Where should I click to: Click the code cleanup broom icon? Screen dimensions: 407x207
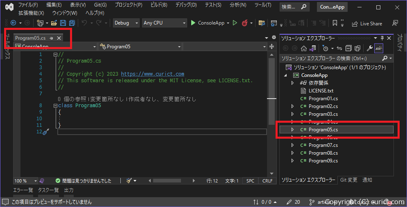tap(129, 181)
